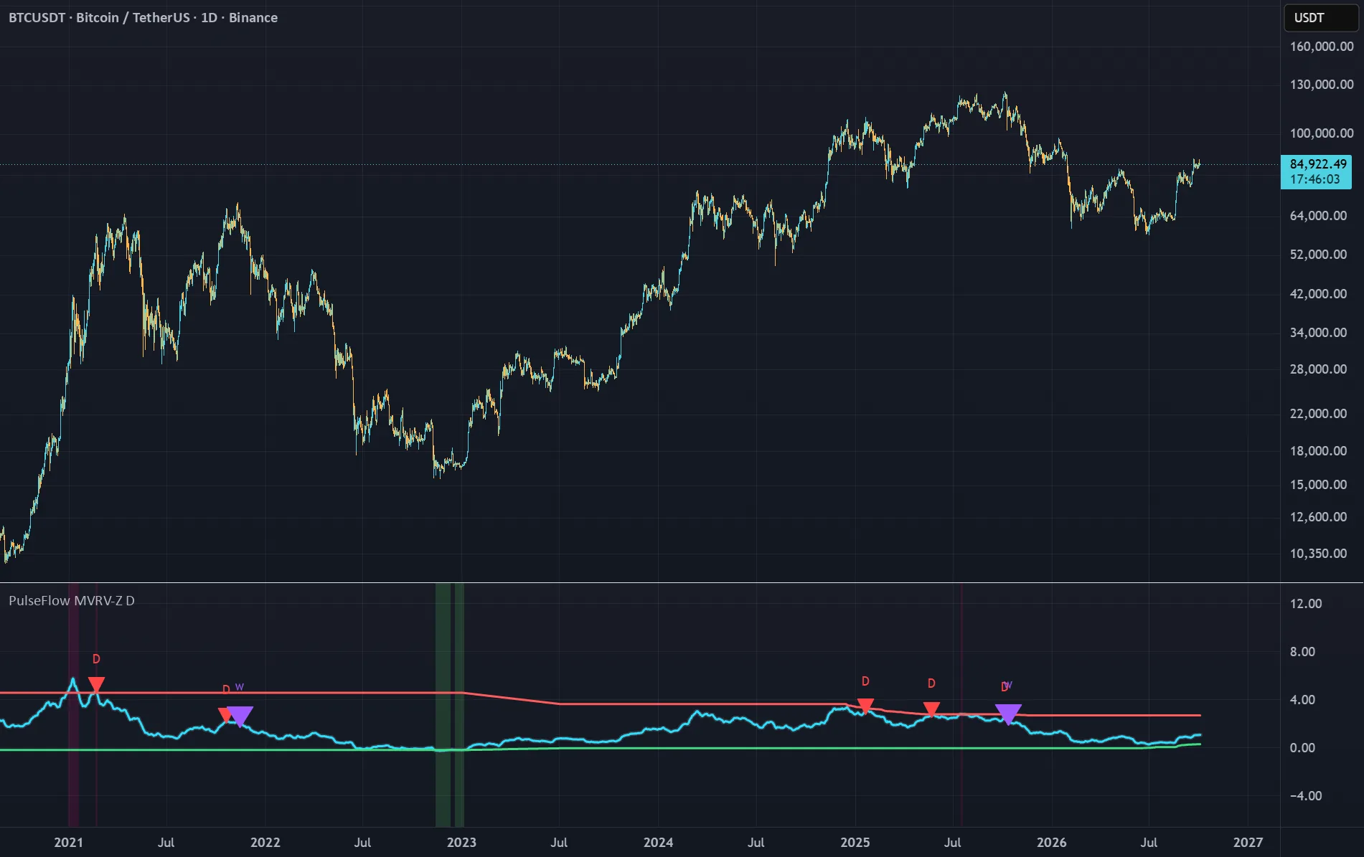Click the USDT currency button
This screenshot has width=1364, height=857.
[x=1320, y=18]
